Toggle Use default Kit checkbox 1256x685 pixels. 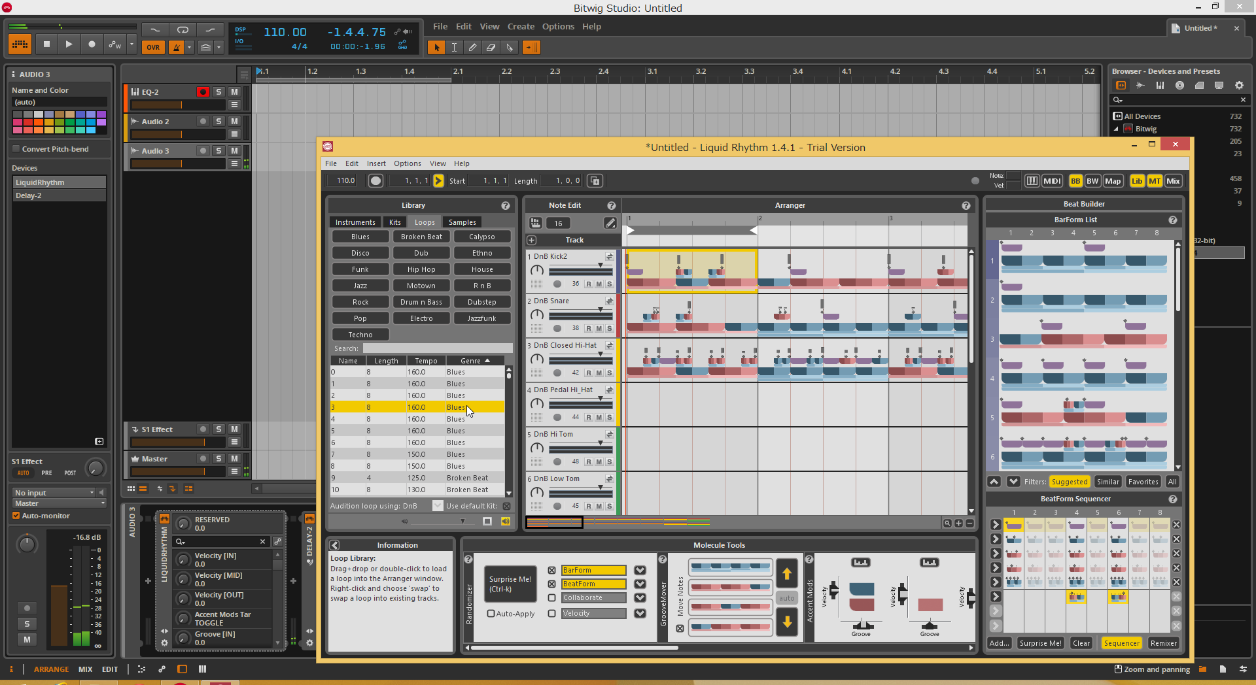point(506,506)
